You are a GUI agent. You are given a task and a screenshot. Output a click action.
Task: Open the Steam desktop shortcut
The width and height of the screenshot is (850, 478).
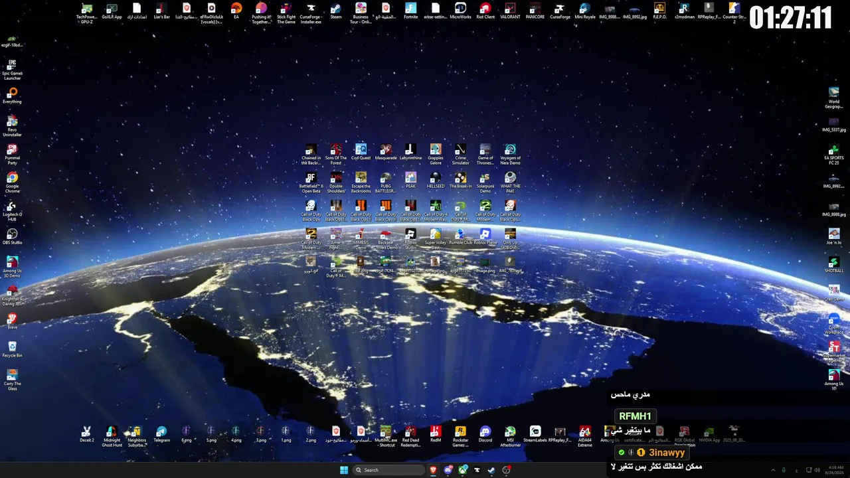336,11
